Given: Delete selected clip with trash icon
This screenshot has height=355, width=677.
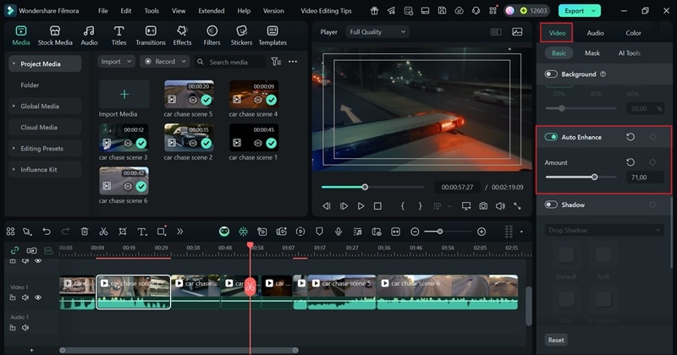Looking at the screenshot, I should pyautogui.click(x=85, y=232).
